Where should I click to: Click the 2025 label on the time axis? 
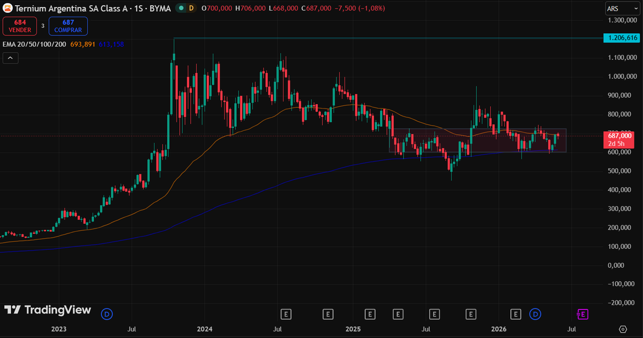point(353,329)
